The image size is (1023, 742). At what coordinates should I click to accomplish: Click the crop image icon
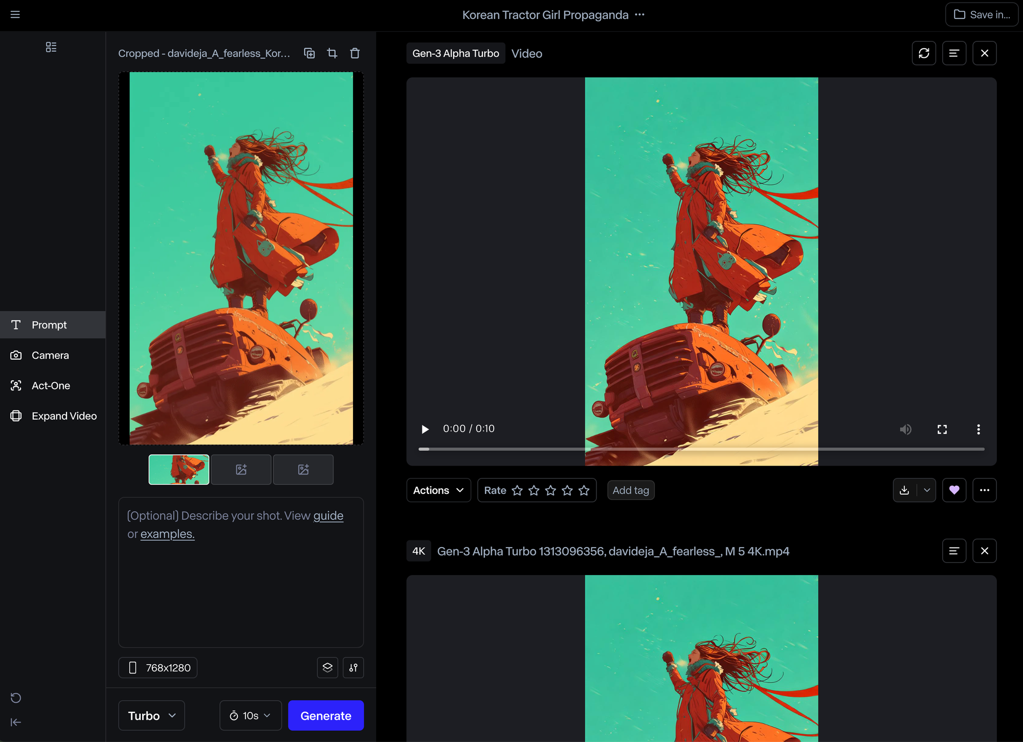(332, 53)
